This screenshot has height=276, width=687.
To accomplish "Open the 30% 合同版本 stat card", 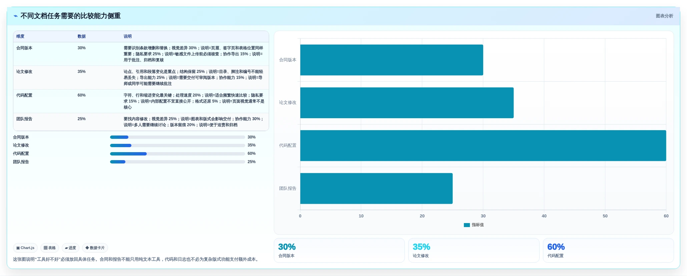I will tap(339, 250).
